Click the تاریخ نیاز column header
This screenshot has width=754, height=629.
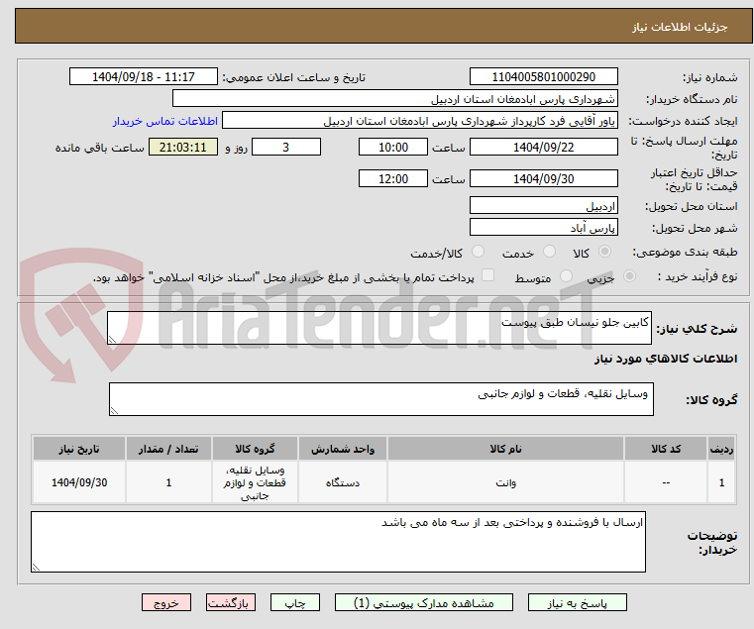tap(79, 449)
